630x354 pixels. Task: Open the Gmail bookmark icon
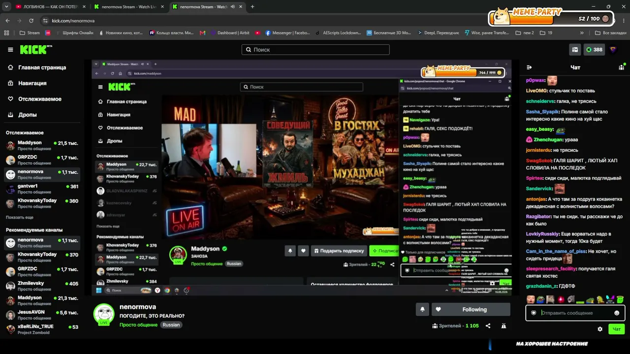(x=202, y=33)
